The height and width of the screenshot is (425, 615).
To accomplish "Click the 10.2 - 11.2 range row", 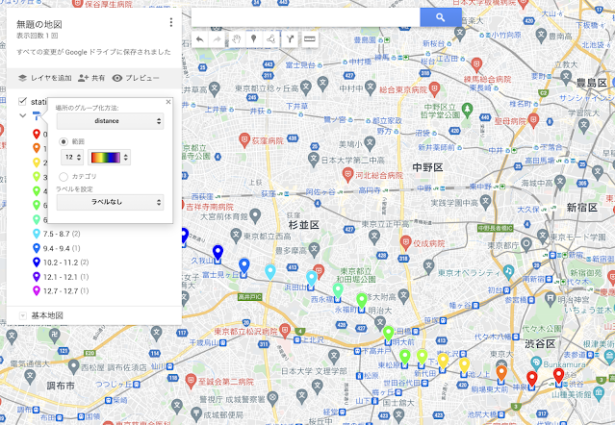I will click(x=61, y=262).
